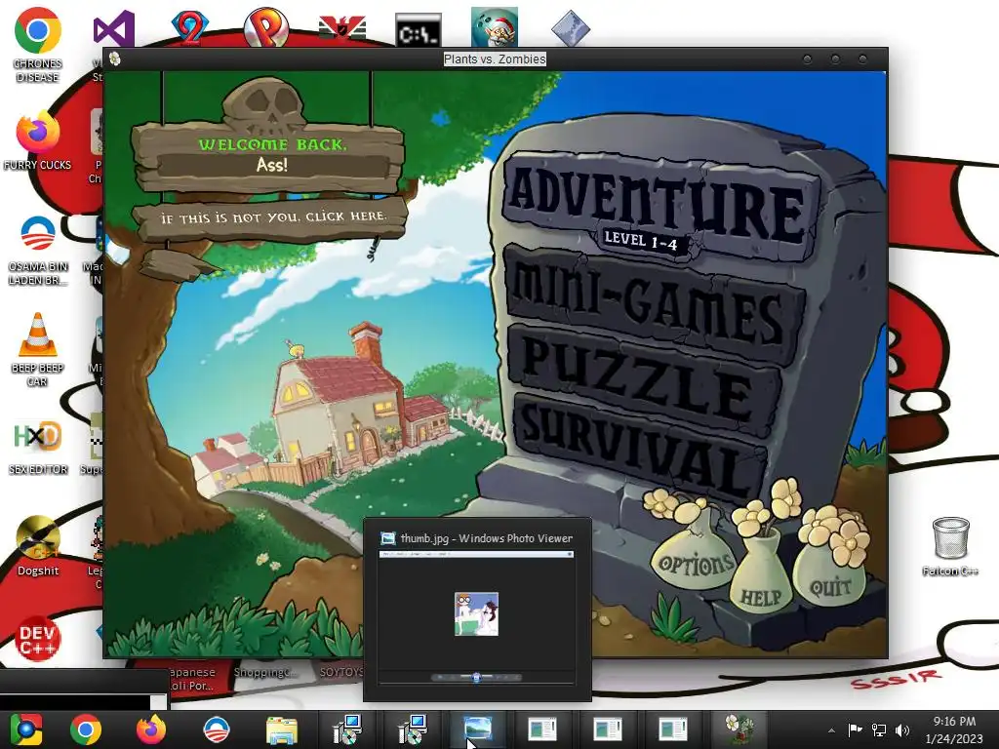Image resolution: width=999 pixels, height=749 pixels.
Task: Open the Command Prompt desktop icon
Action: (x=418, y=30)
